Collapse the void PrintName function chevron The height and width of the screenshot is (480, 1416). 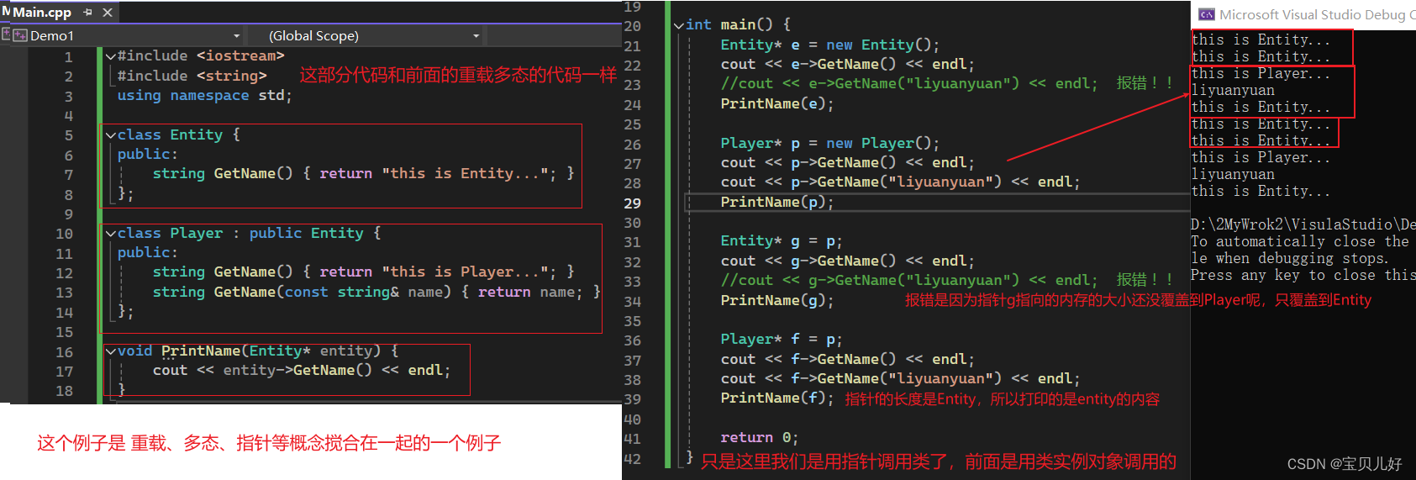110,351
